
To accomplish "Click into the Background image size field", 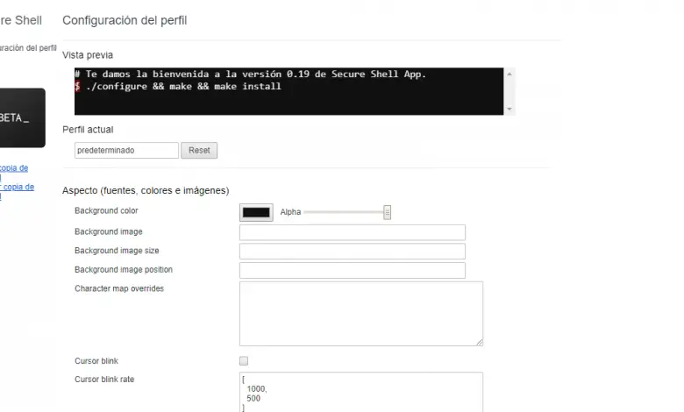I will click(352, 251).
